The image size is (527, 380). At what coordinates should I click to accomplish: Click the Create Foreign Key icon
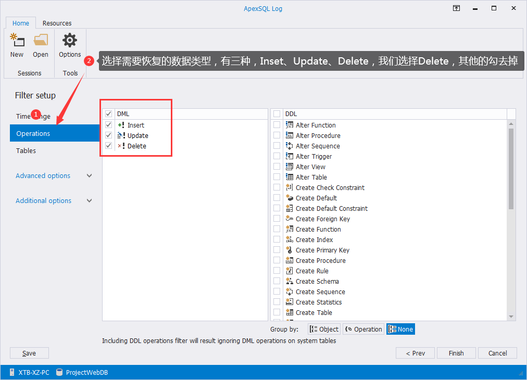click(290, 219)
